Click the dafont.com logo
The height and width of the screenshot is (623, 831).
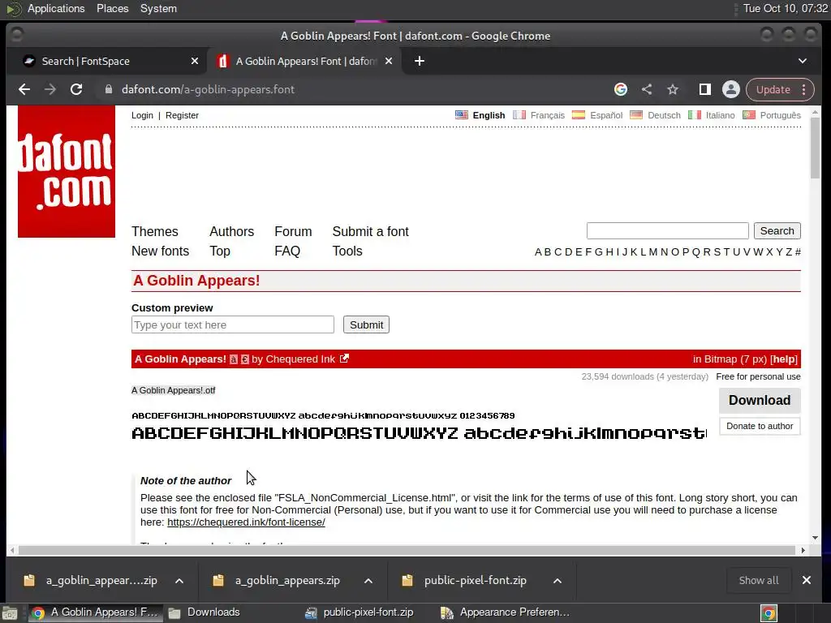(67, 171)
